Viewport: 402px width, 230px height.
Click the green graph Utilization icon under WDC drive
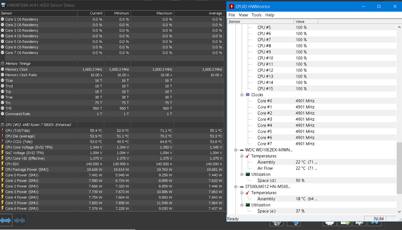(x=247, y=174)
